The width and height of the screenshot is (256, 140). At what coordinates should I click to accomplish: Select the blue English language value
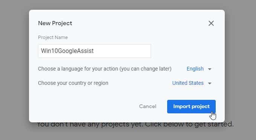click(x=195, y=69)
